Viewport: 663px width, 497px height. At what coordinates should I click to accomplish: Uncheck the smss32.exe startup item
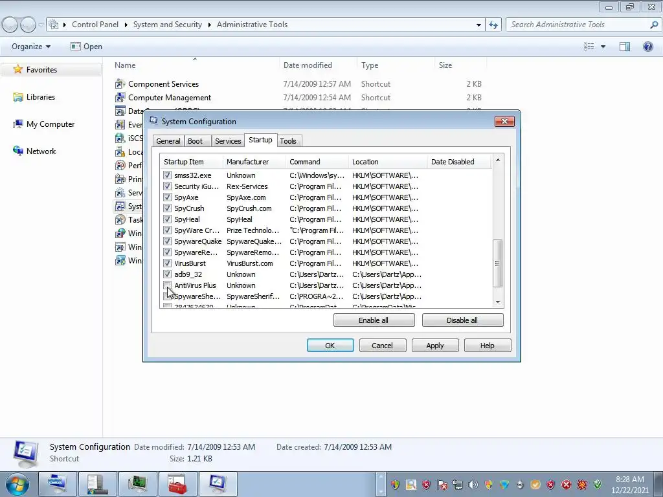167,175
